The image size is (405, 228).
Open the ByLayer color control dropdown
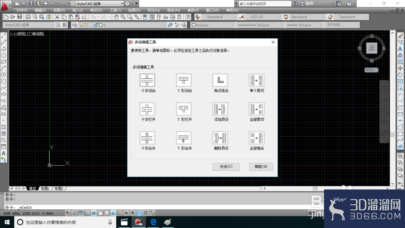213,25
